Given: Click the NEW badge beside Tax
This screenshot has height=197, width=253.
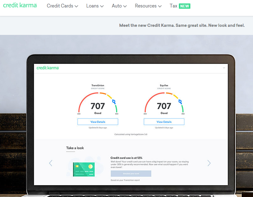Looking at the screenshot, I should tap(184, 6).
